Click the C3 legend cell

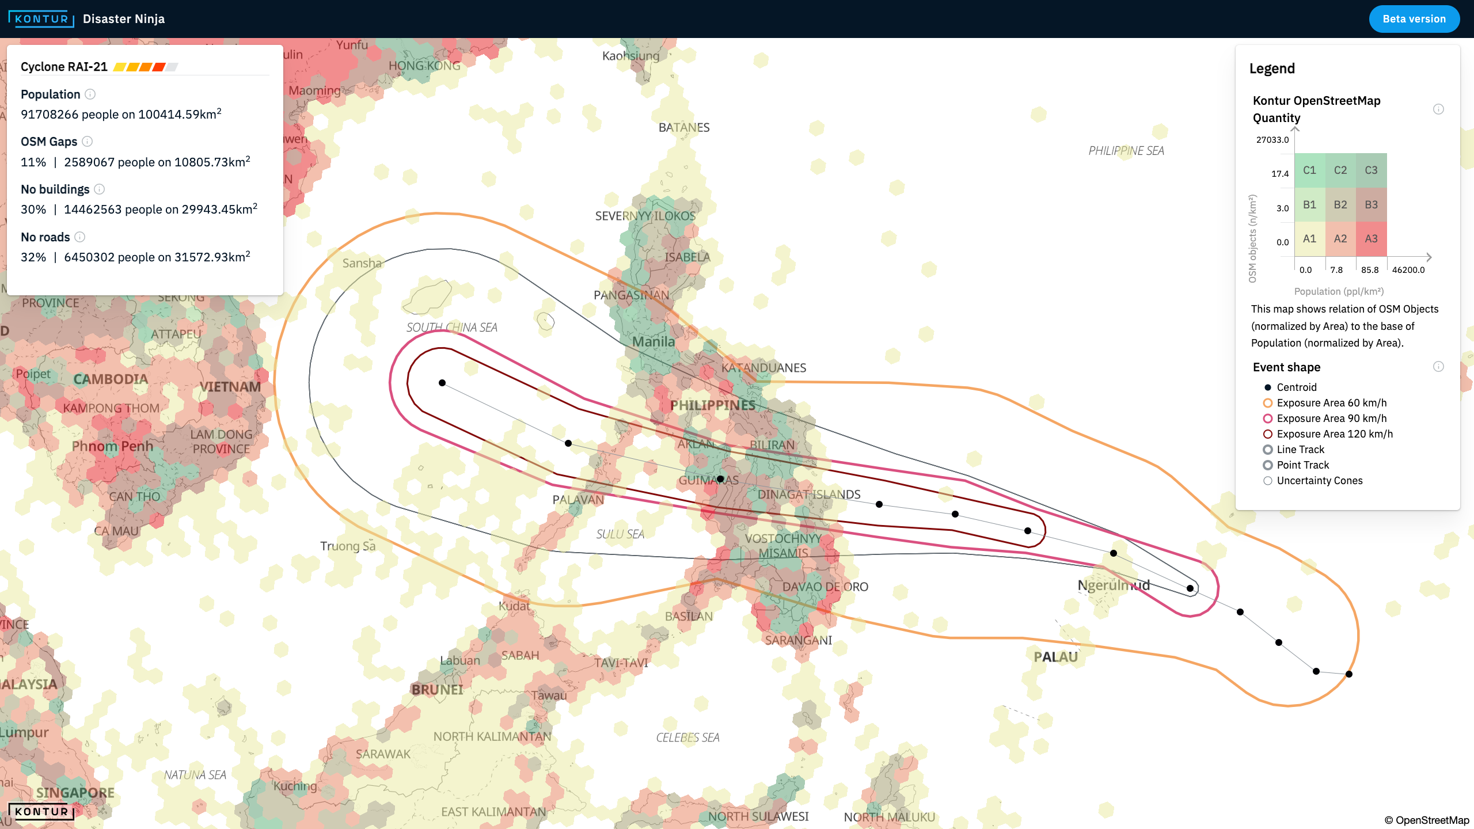1371,170
